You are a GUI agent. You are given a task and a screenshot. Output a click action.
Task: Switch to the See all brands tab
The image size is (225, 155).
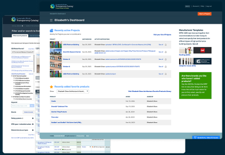34,36
